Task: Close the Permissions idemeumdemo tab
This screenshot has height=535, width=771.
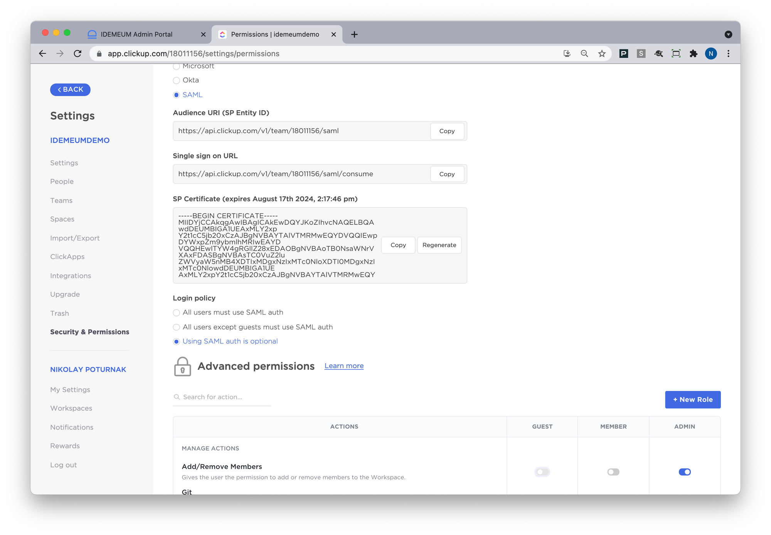Action: [333, 34]
